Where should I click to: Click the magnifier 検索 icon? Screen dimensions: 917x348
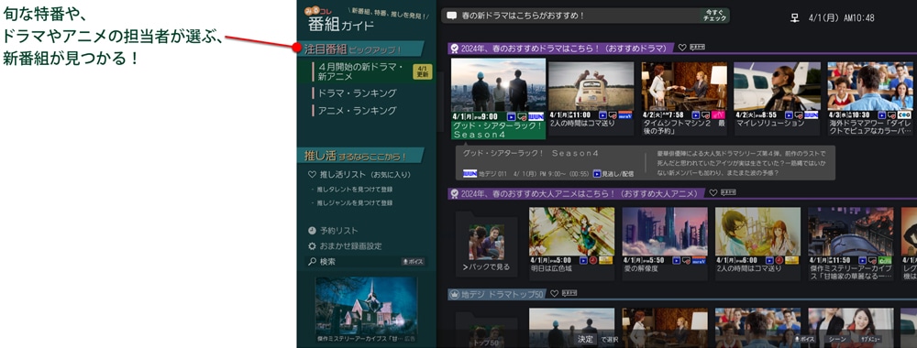click(313, 262)
